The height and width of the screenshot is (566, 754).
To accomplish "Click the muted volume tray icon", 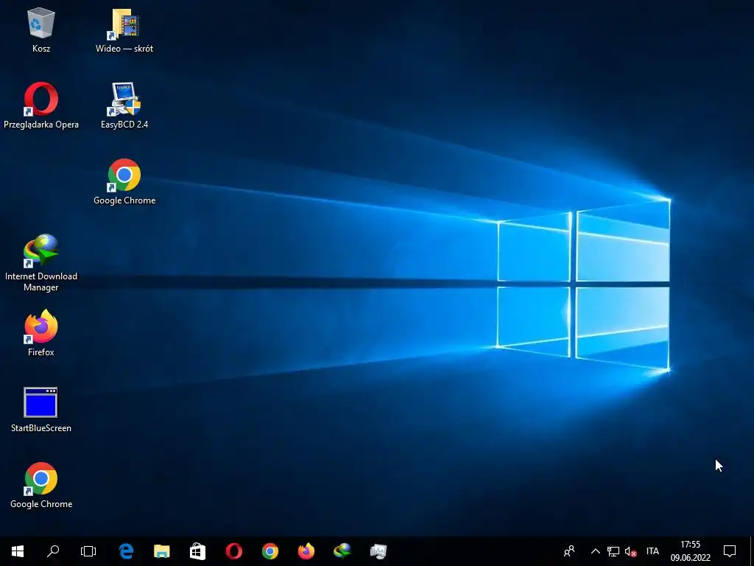I will point(631,551).
